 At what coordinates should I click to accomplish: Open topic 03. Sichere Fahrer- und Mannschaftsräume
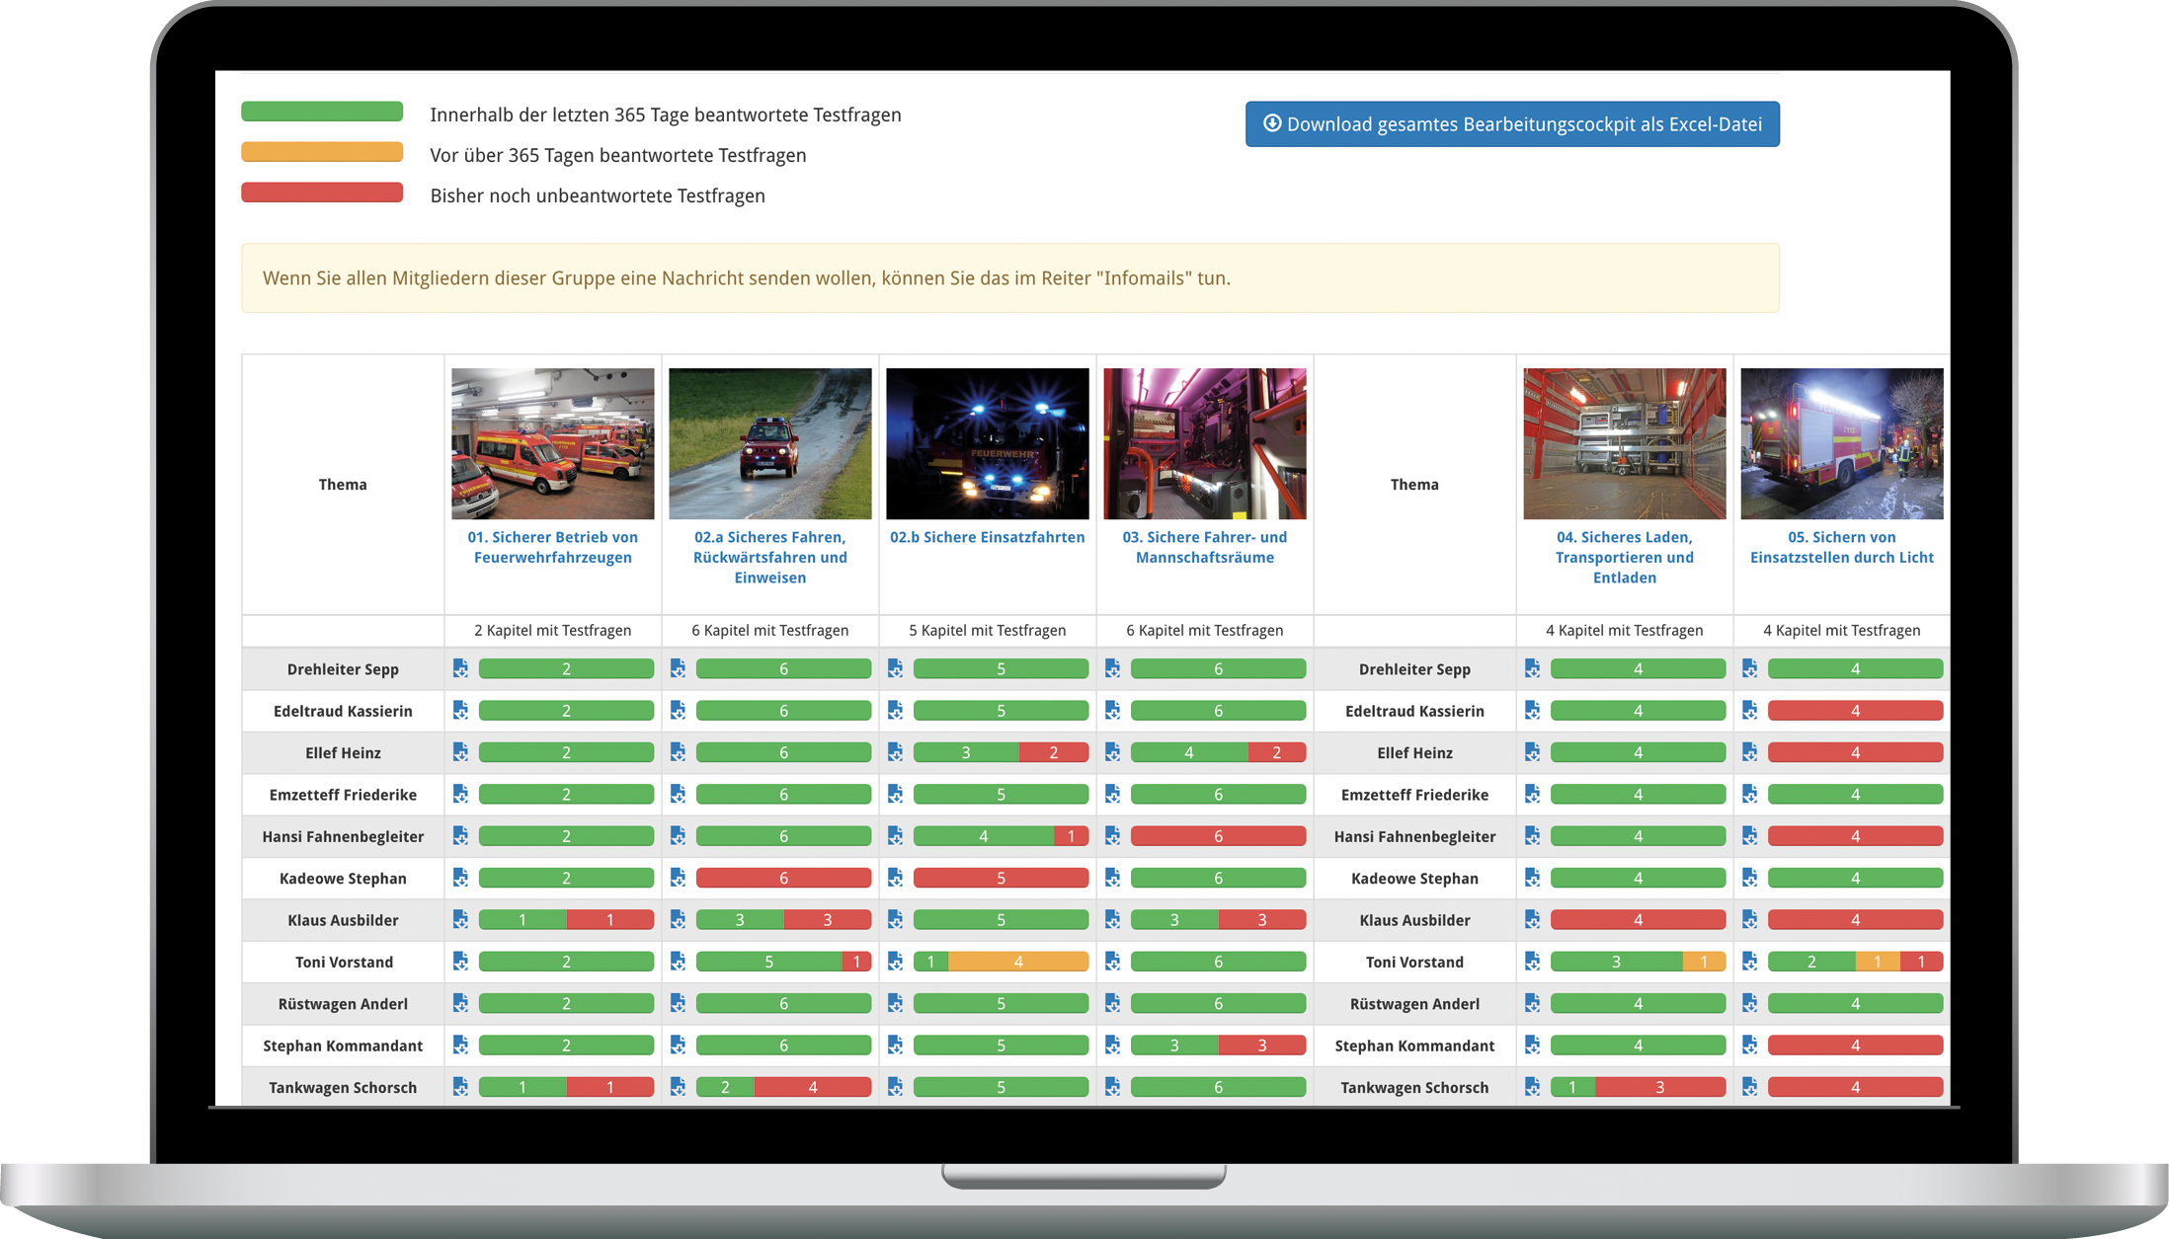[x=1205, y=547]
